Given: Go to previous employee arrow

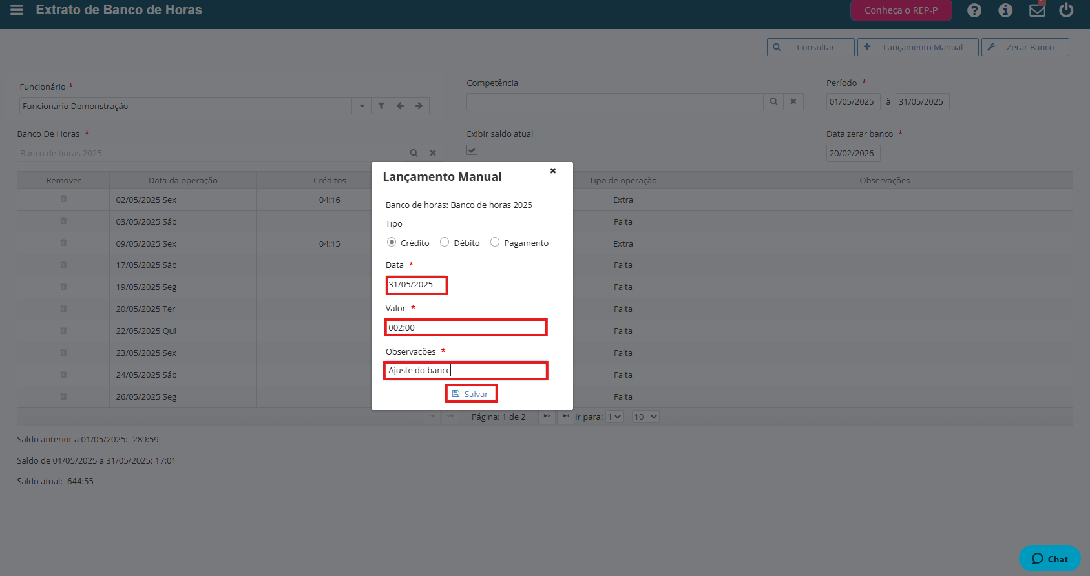Looking at the screenshot, I should pos(400,106).
